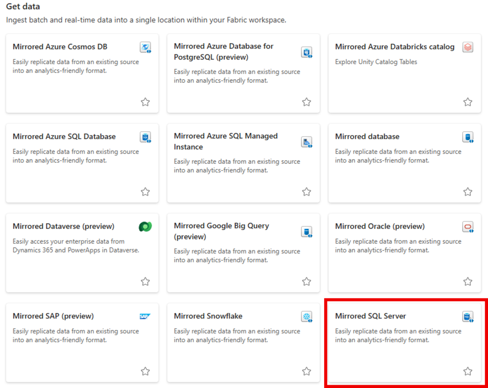Viewport: 488px width, 388px height.
Task: Click the SQL Server icon
Action: pyautogui.click(x=468, y=316)
